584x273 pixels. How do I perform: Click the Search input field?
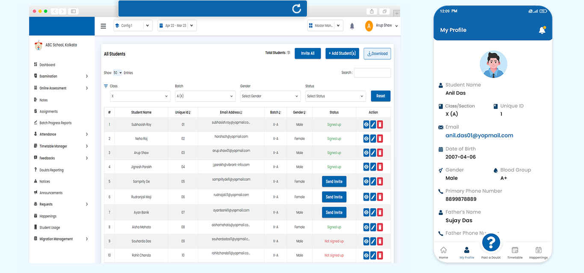[x=372, y=73]
